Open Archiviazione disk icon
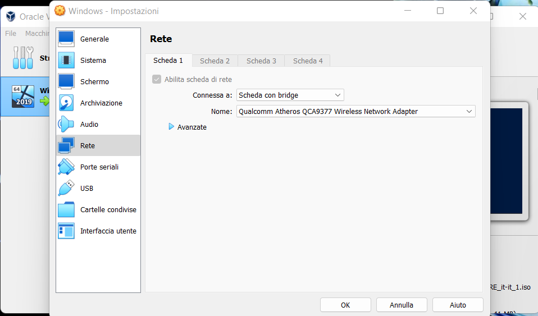Screen dimensions: 538x316 click(66, 103)
